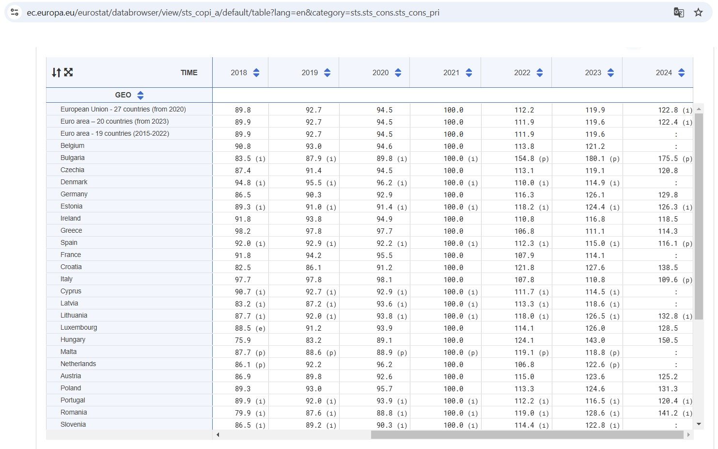Sort rows using the GEO arrows
718x449 pixels.
pos(140,95)
